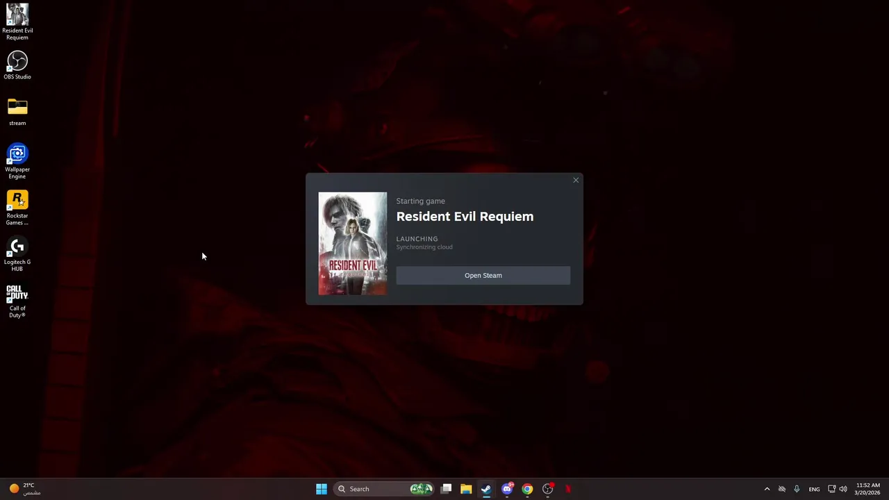Click the Steam taskbar icon

(x=486, y=489)
